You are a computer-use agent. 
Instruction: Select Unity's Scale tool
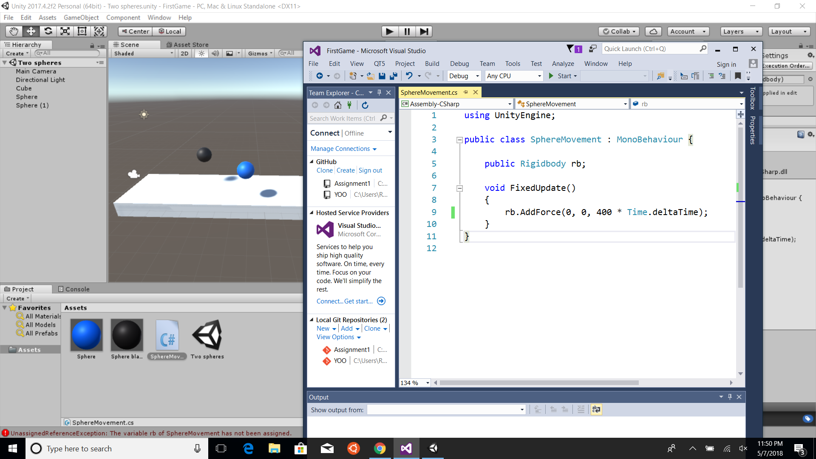point(65,31)
